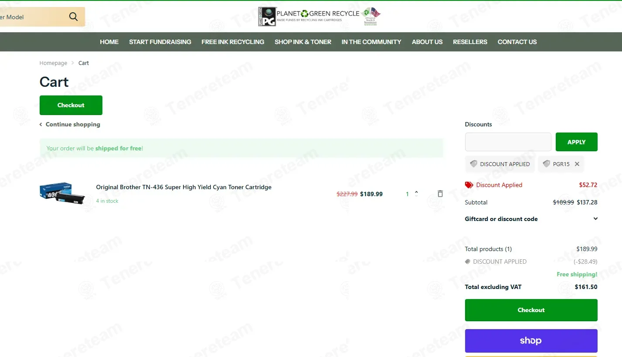Screen dimensions: 622x357
Task: Go to FREE INK RECYCLING
Action: [233, 42]
